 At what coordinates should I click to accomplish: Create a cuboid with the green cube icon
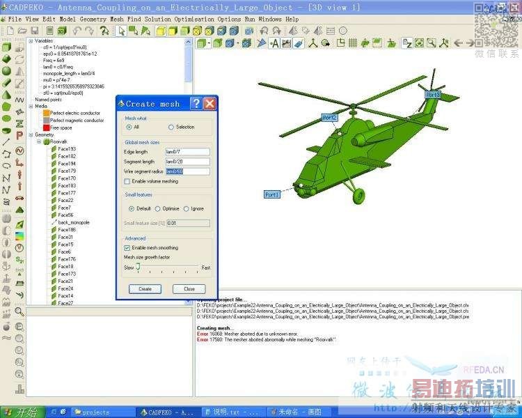click(7, 47)
